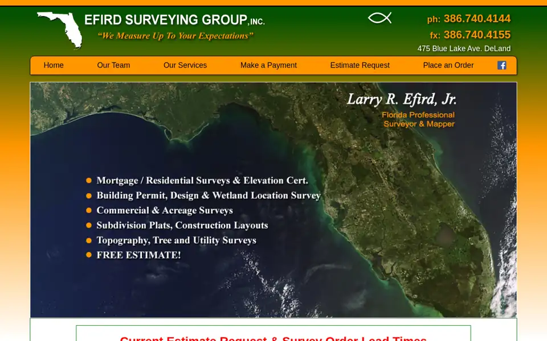This screenshot has height=341, width=547.
Task: Click the Florida satellite banner image
Action: tap(273, 199)
